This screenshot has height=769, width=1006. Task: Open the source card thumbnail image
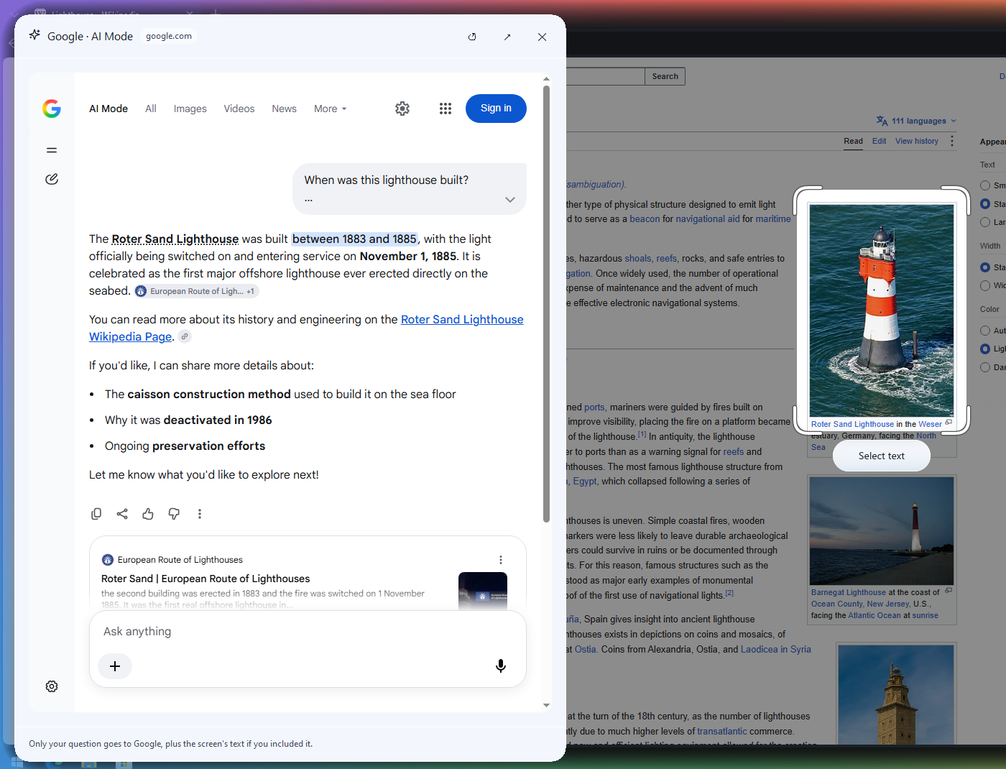click(x=483, y=591)
